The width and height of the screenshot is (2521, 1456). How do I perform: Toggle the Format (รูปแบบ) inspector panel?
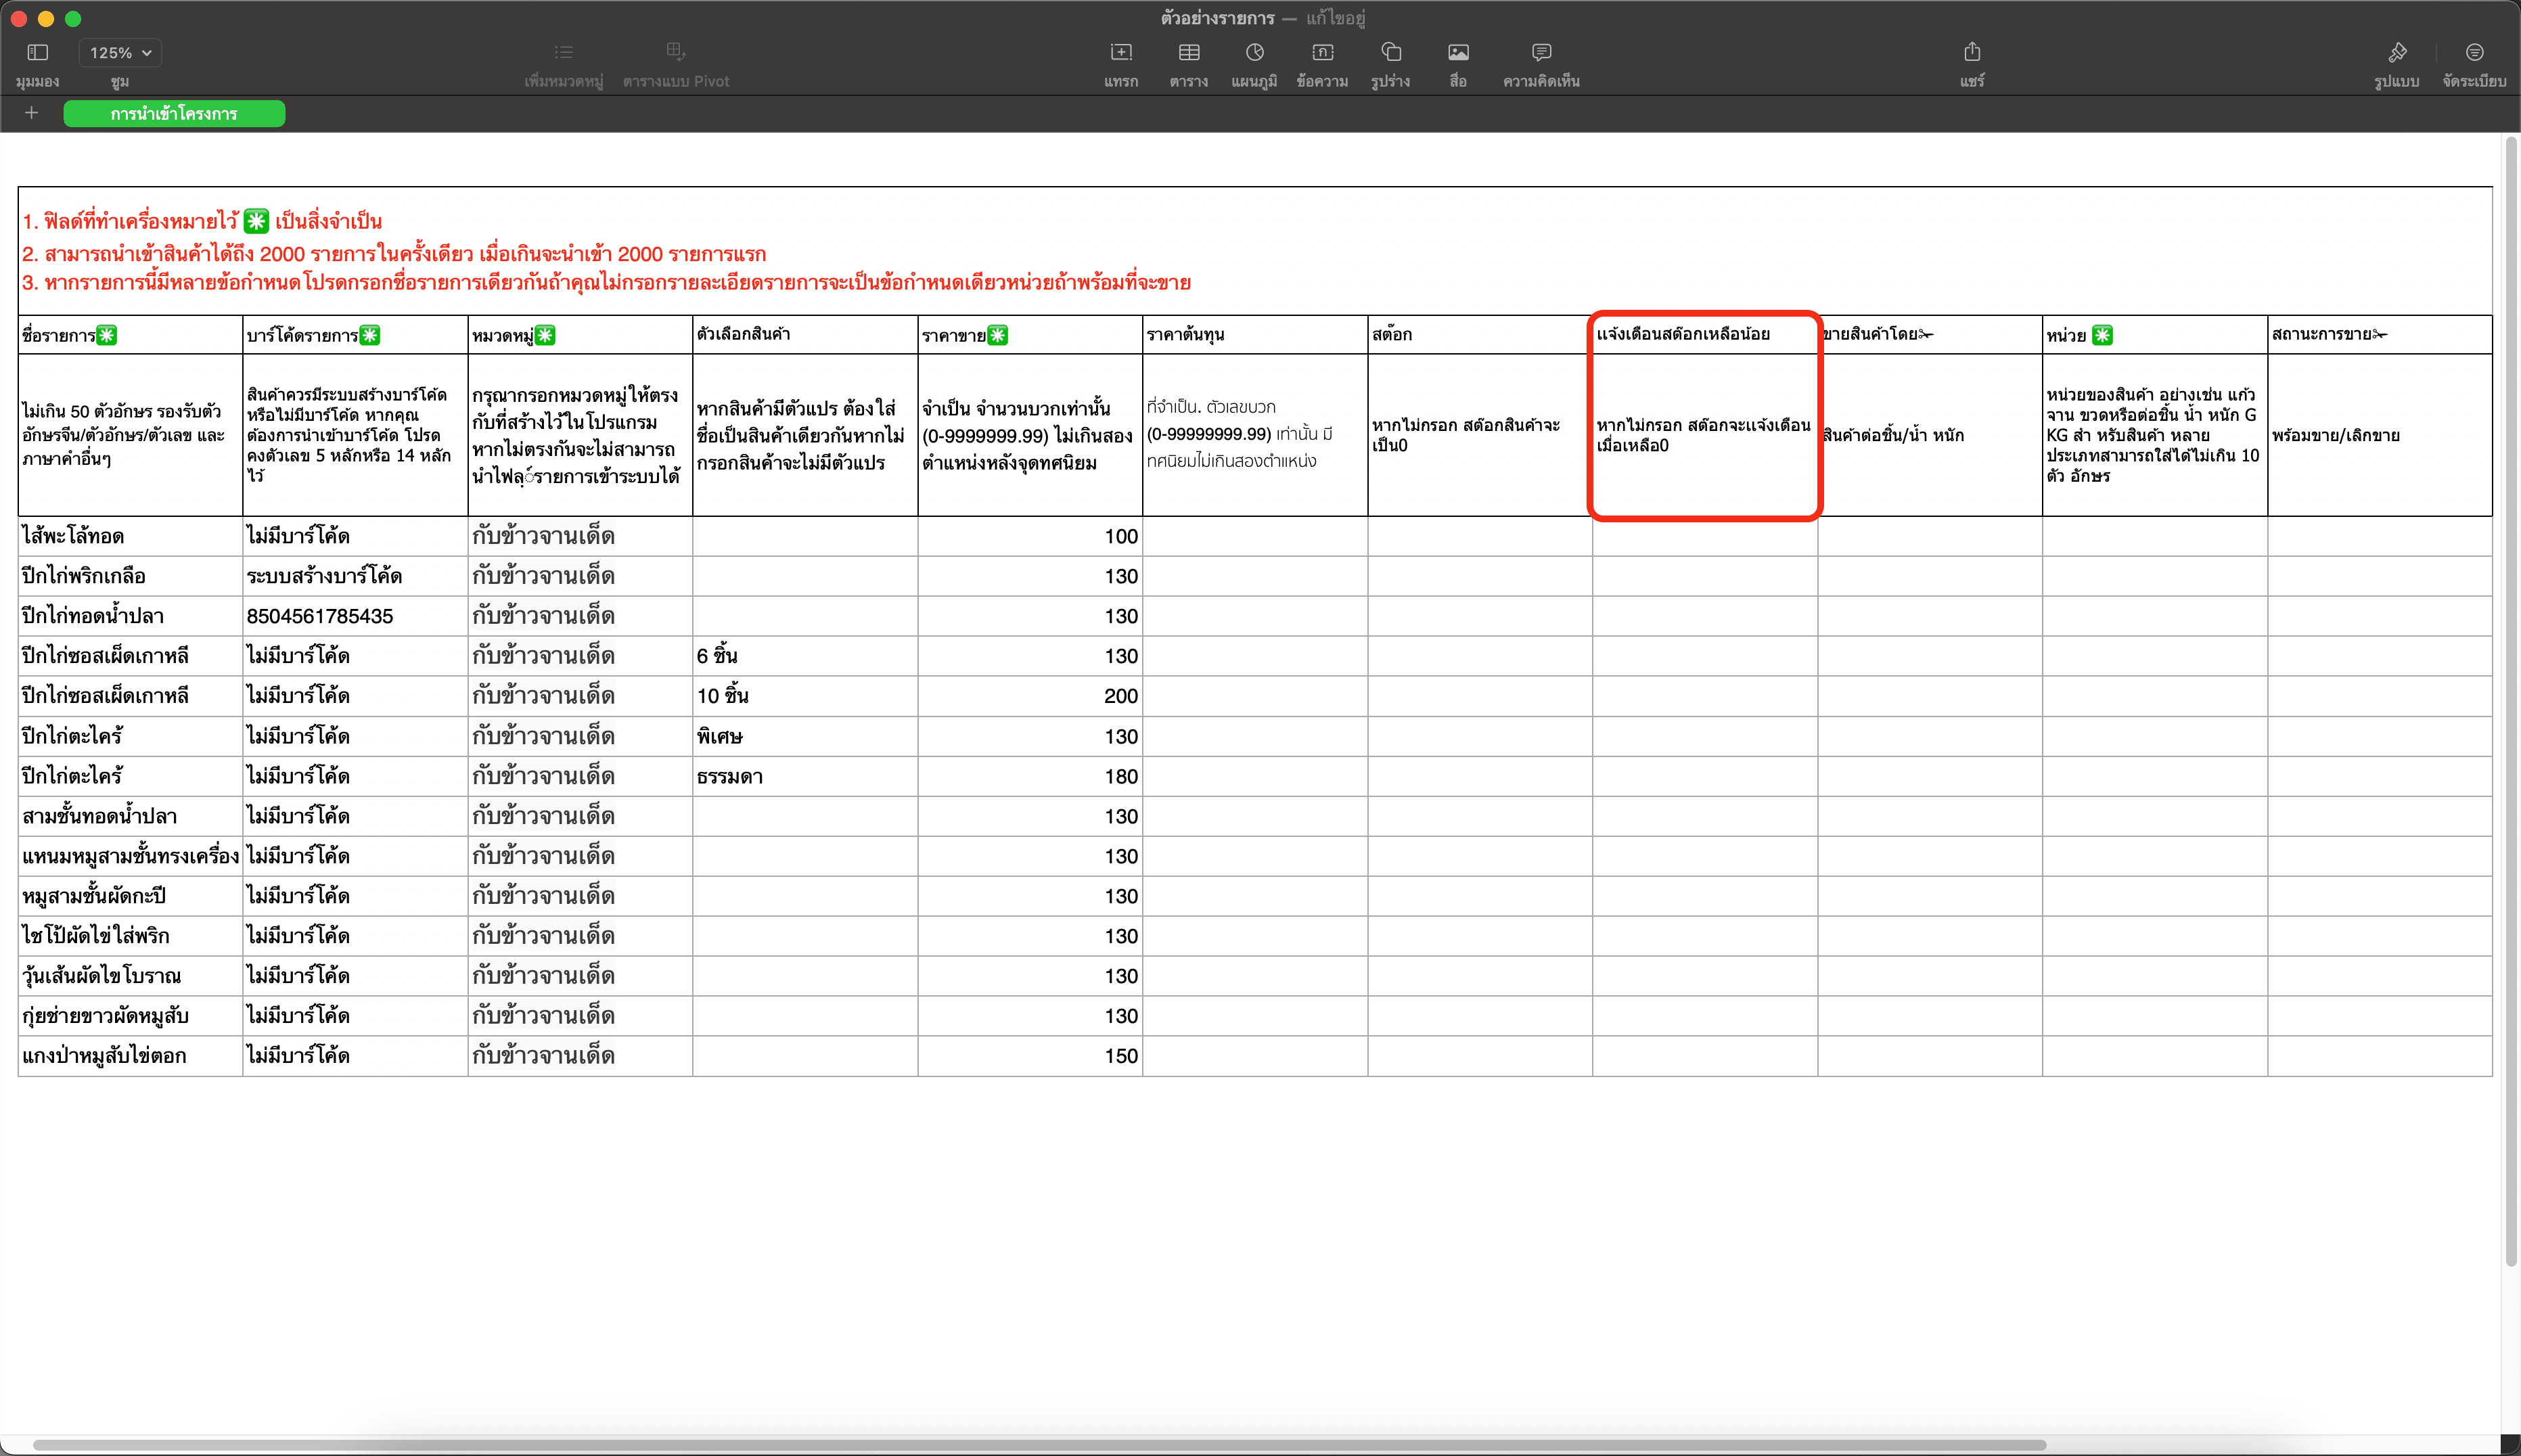click(2396, 52)
